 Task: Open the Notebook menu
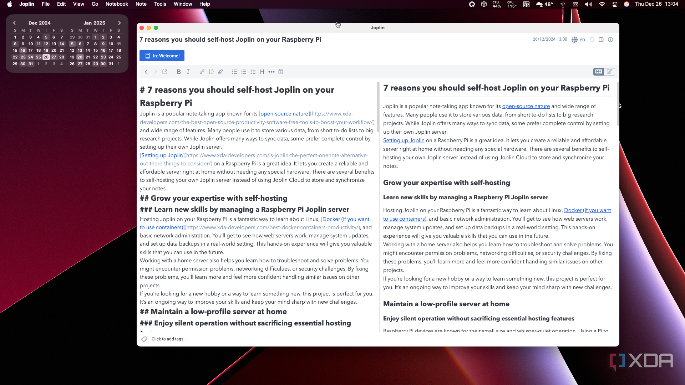117,4
